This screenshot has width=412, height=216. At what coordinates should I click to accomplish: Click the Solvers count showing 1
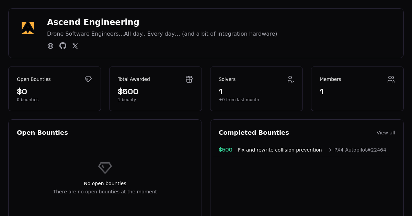click(220, 92)
